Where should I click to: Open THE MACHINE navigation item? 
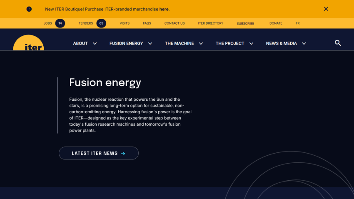179,43
